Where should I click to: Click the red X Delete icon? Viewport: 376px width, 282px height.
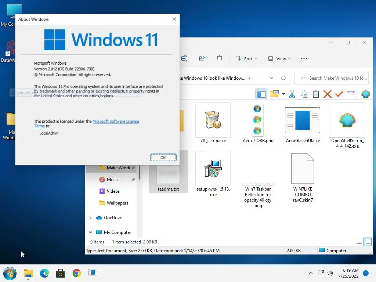tap(327, 94)
